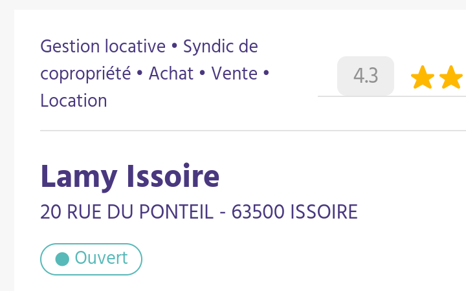Click the Ouvert status badge text
Image resolution: width=466 pixels, height=291 pixels.
(101, 258)
